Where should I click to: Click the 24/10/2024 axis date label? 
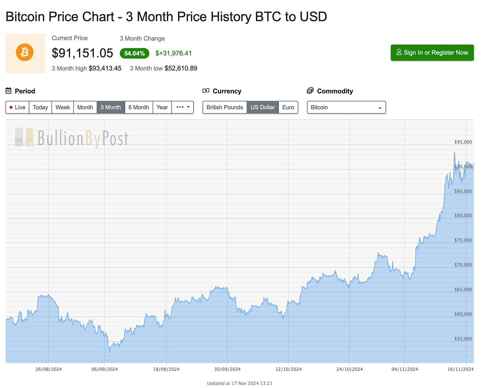tap(350, 369)
